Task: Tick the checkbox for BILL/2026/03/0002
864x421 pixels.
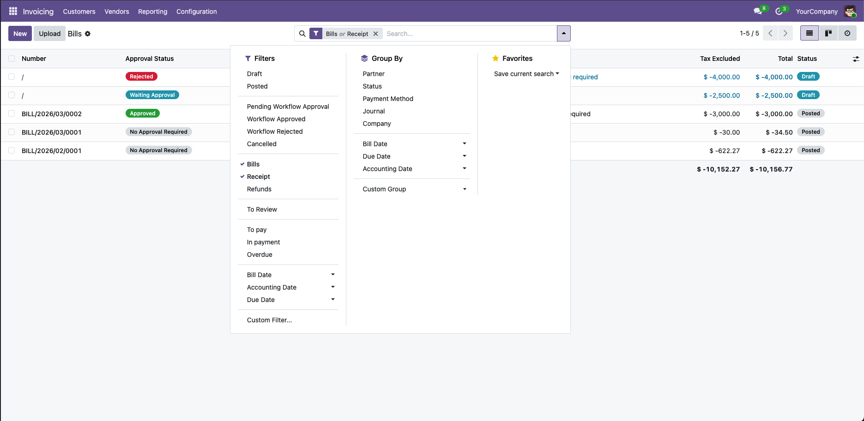Action: click(12, 113)
